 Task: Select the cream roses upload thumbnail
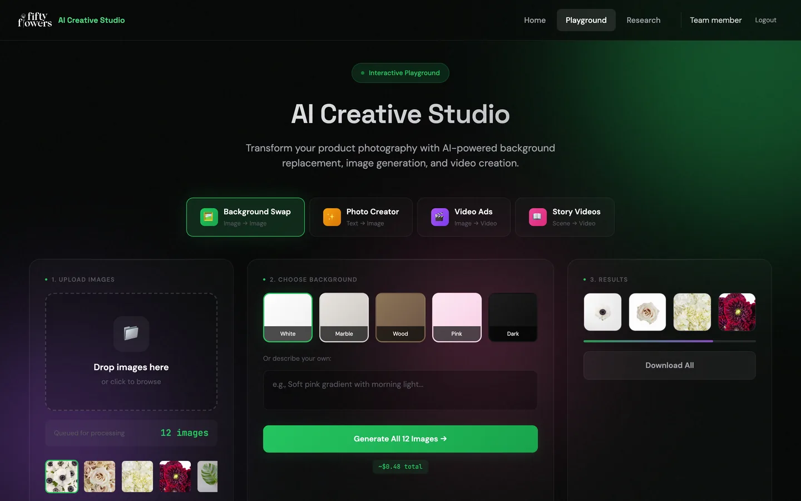pos(100,477)
